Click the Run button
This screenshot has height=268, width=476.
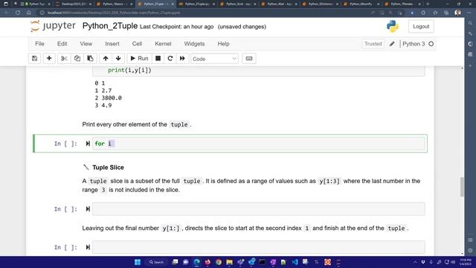click(x=139, y=58)
